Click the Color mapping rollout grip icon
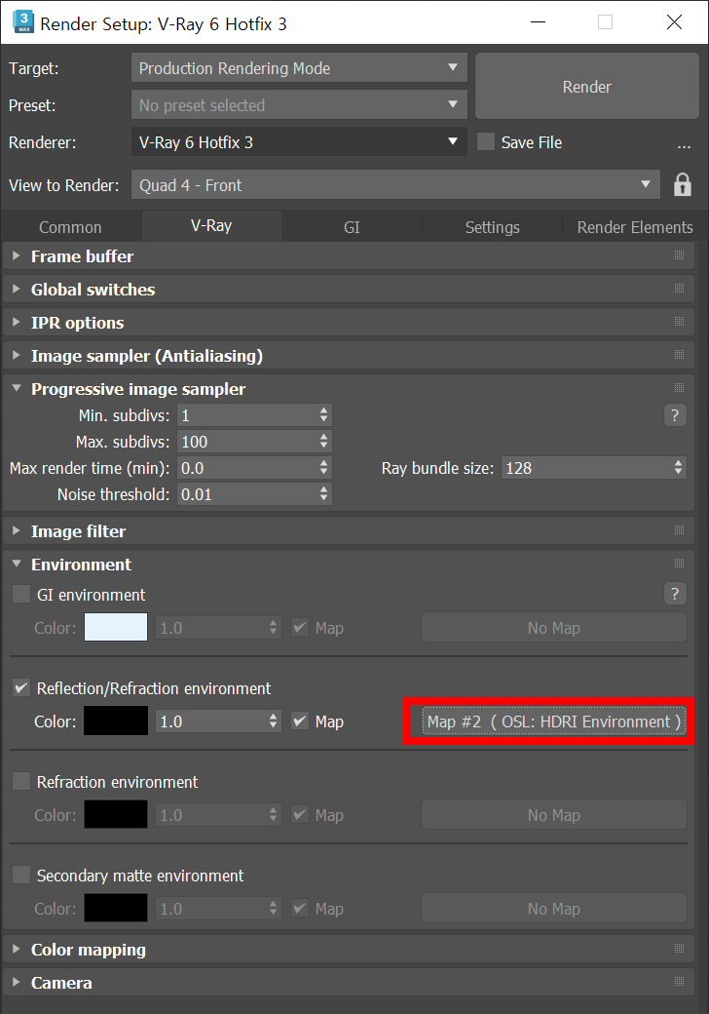This screenshot has width=709, height=1014. coord(680,948)
